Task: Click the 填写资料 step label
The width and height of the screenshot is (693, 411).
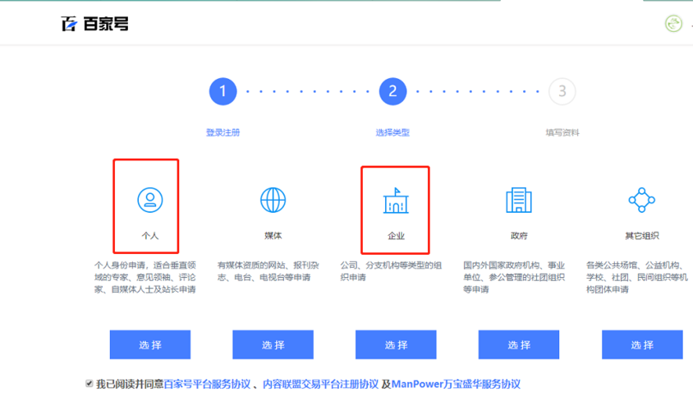Action: click(562, 132)
